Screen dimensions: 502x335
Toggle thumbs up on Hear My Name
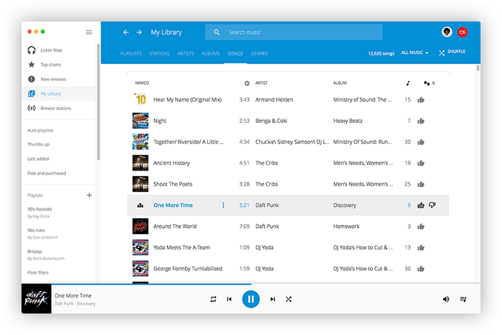[421, 100]
